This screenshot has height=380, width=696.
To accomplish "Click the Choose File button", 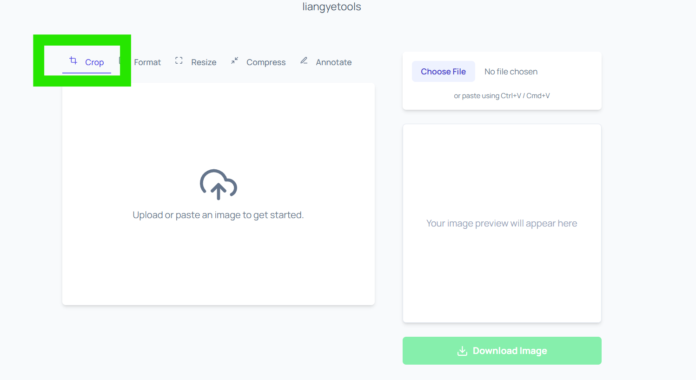I will 443,71.
